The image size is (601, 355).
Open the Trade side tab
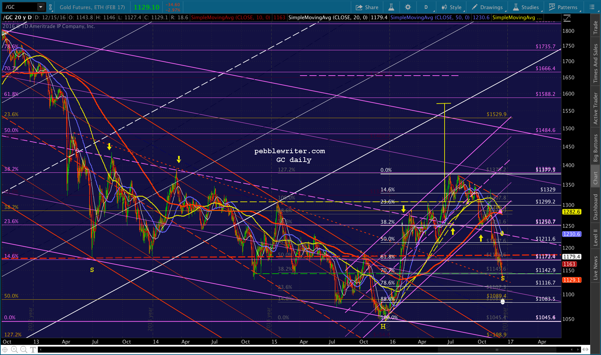pyautogui.click(x=595, y=28)
